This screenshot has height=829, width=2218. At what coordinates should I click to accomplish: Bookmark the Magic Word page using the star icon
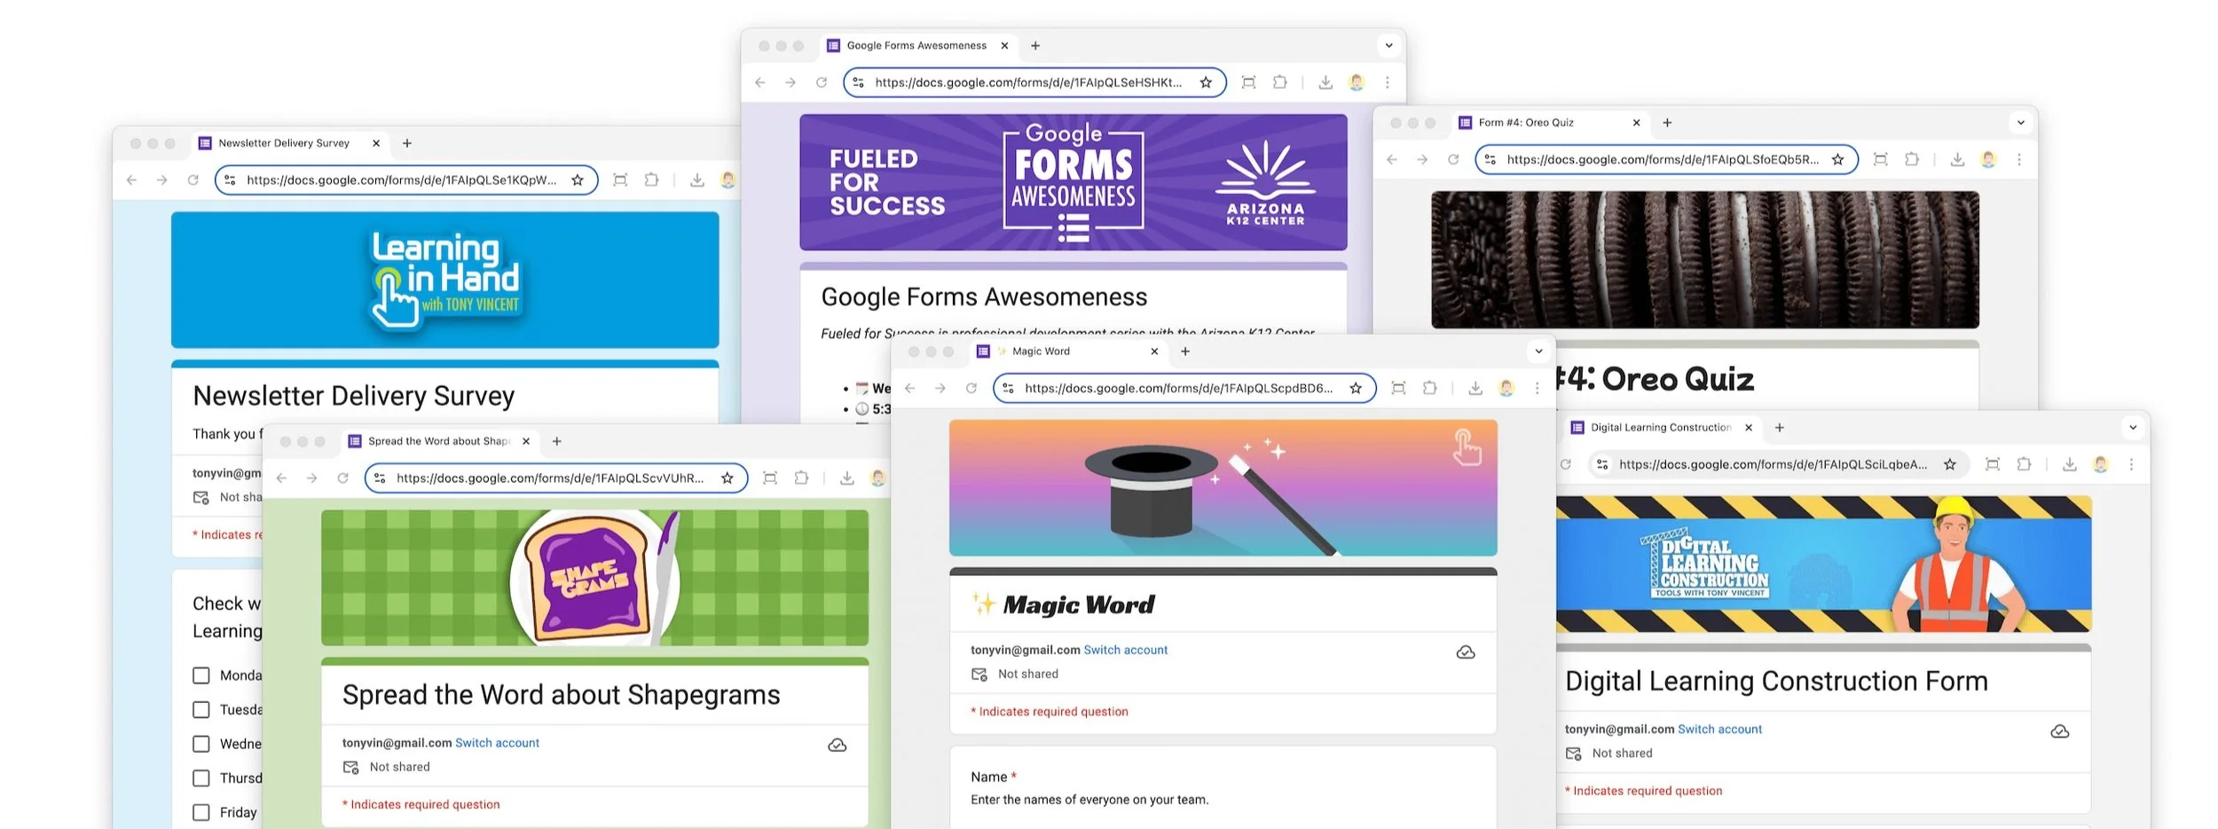[x=1356, y=388]
